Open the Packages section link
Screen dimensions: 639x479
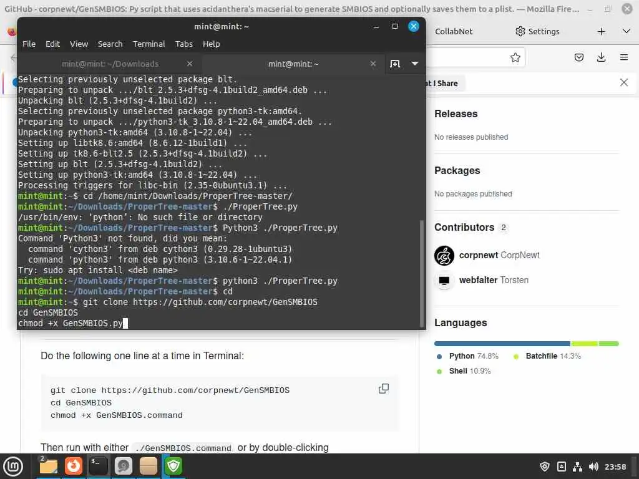tap(457, 170)
